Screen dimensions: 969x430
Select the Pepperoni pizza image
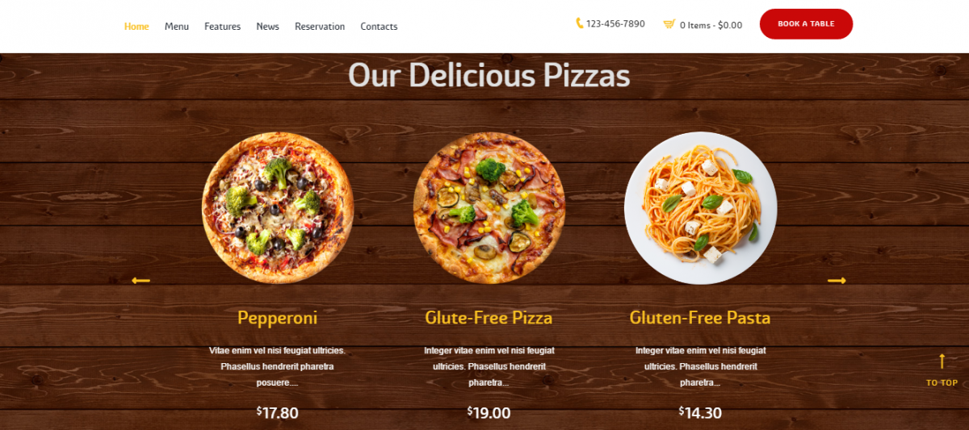click(x=278, y=208)
